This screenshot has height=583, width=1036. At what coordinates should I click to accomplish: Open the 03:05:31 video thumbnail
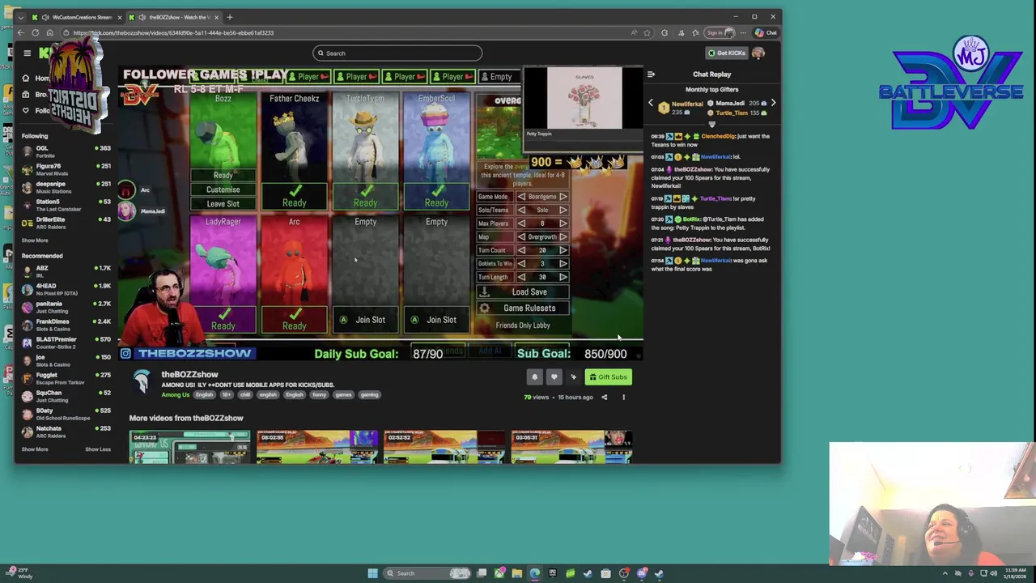click(571, 447)
